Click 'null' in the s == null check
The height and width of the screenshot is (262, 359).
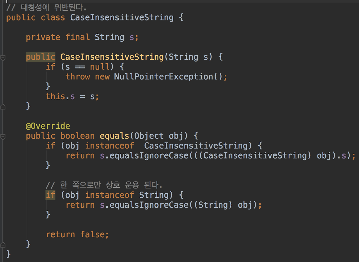(100, 67)
